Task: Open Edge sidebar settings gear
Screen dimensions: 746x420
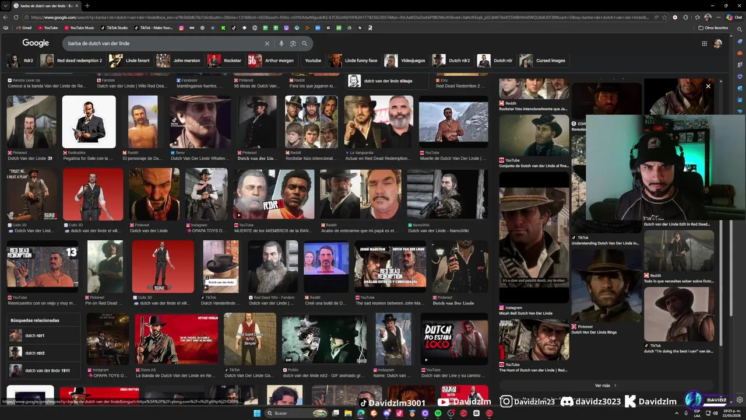Action: (740, 400)
